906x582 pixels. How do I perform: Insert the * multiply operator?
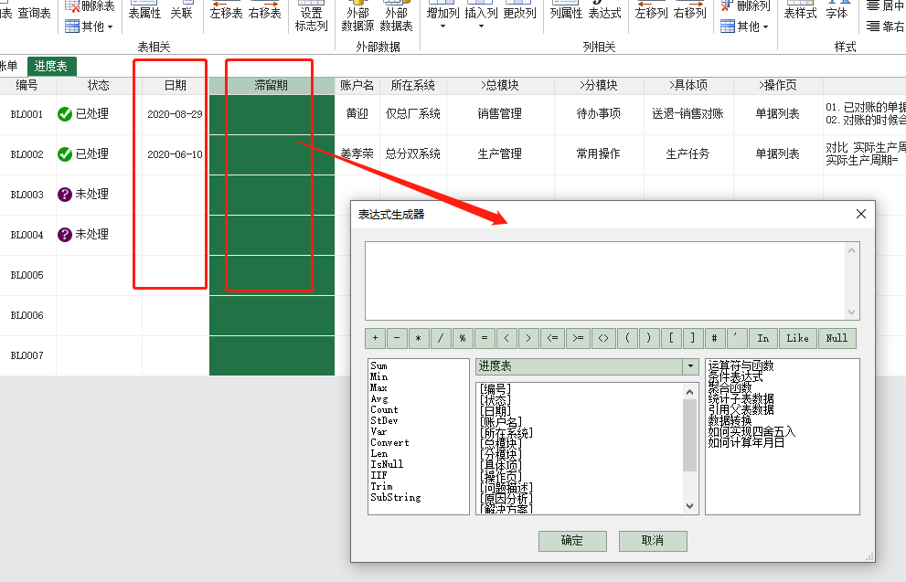click(x=419, y=338)
